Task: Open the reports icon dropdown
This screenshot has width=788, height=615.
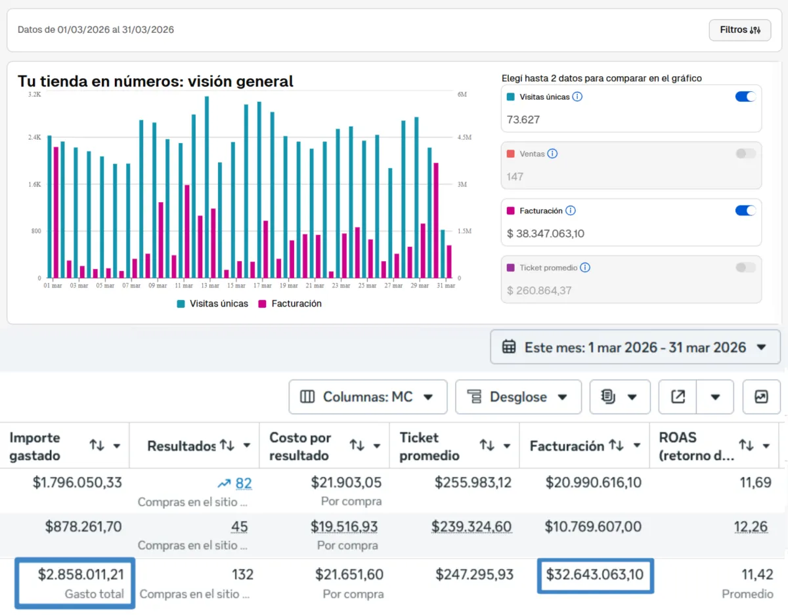Action: pos(619,397)
